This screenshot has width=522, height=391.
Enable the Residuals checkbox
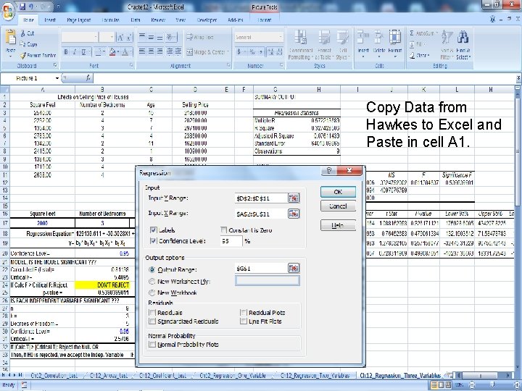point(152,313)
